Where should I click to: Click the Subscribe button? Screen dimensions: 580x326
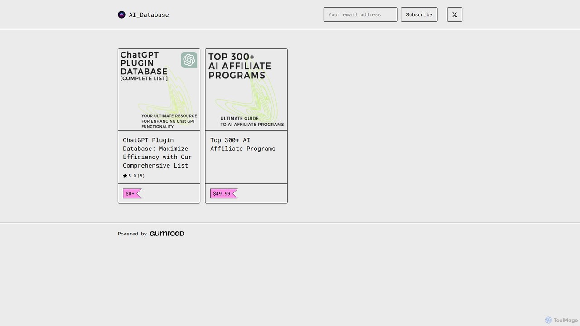click(x=419, y=14)
